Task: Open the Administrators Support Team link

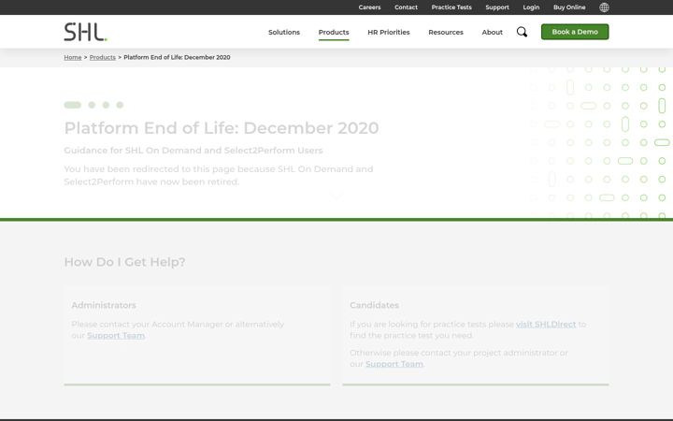Action: [x=116, y=336]
